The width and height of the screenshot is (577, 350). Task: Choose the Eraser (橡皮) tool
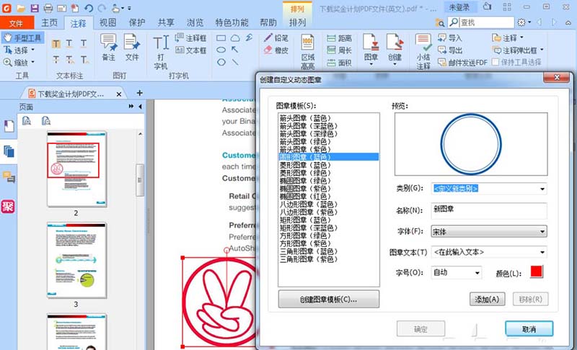click(x=276, y=50)
